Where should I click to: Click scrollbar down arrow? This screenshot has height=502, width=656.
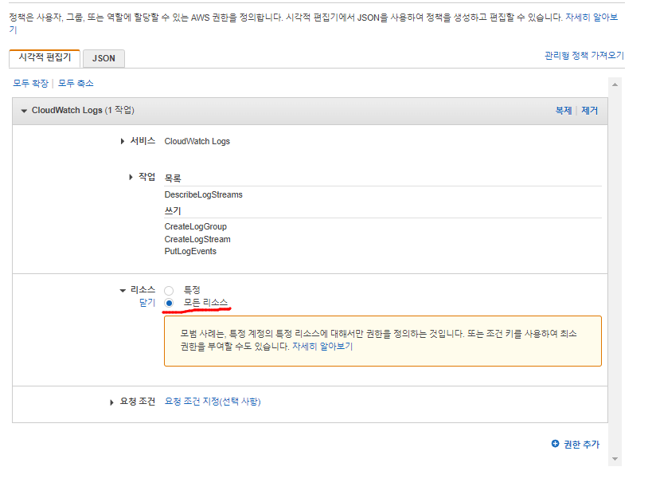point(615,459)
